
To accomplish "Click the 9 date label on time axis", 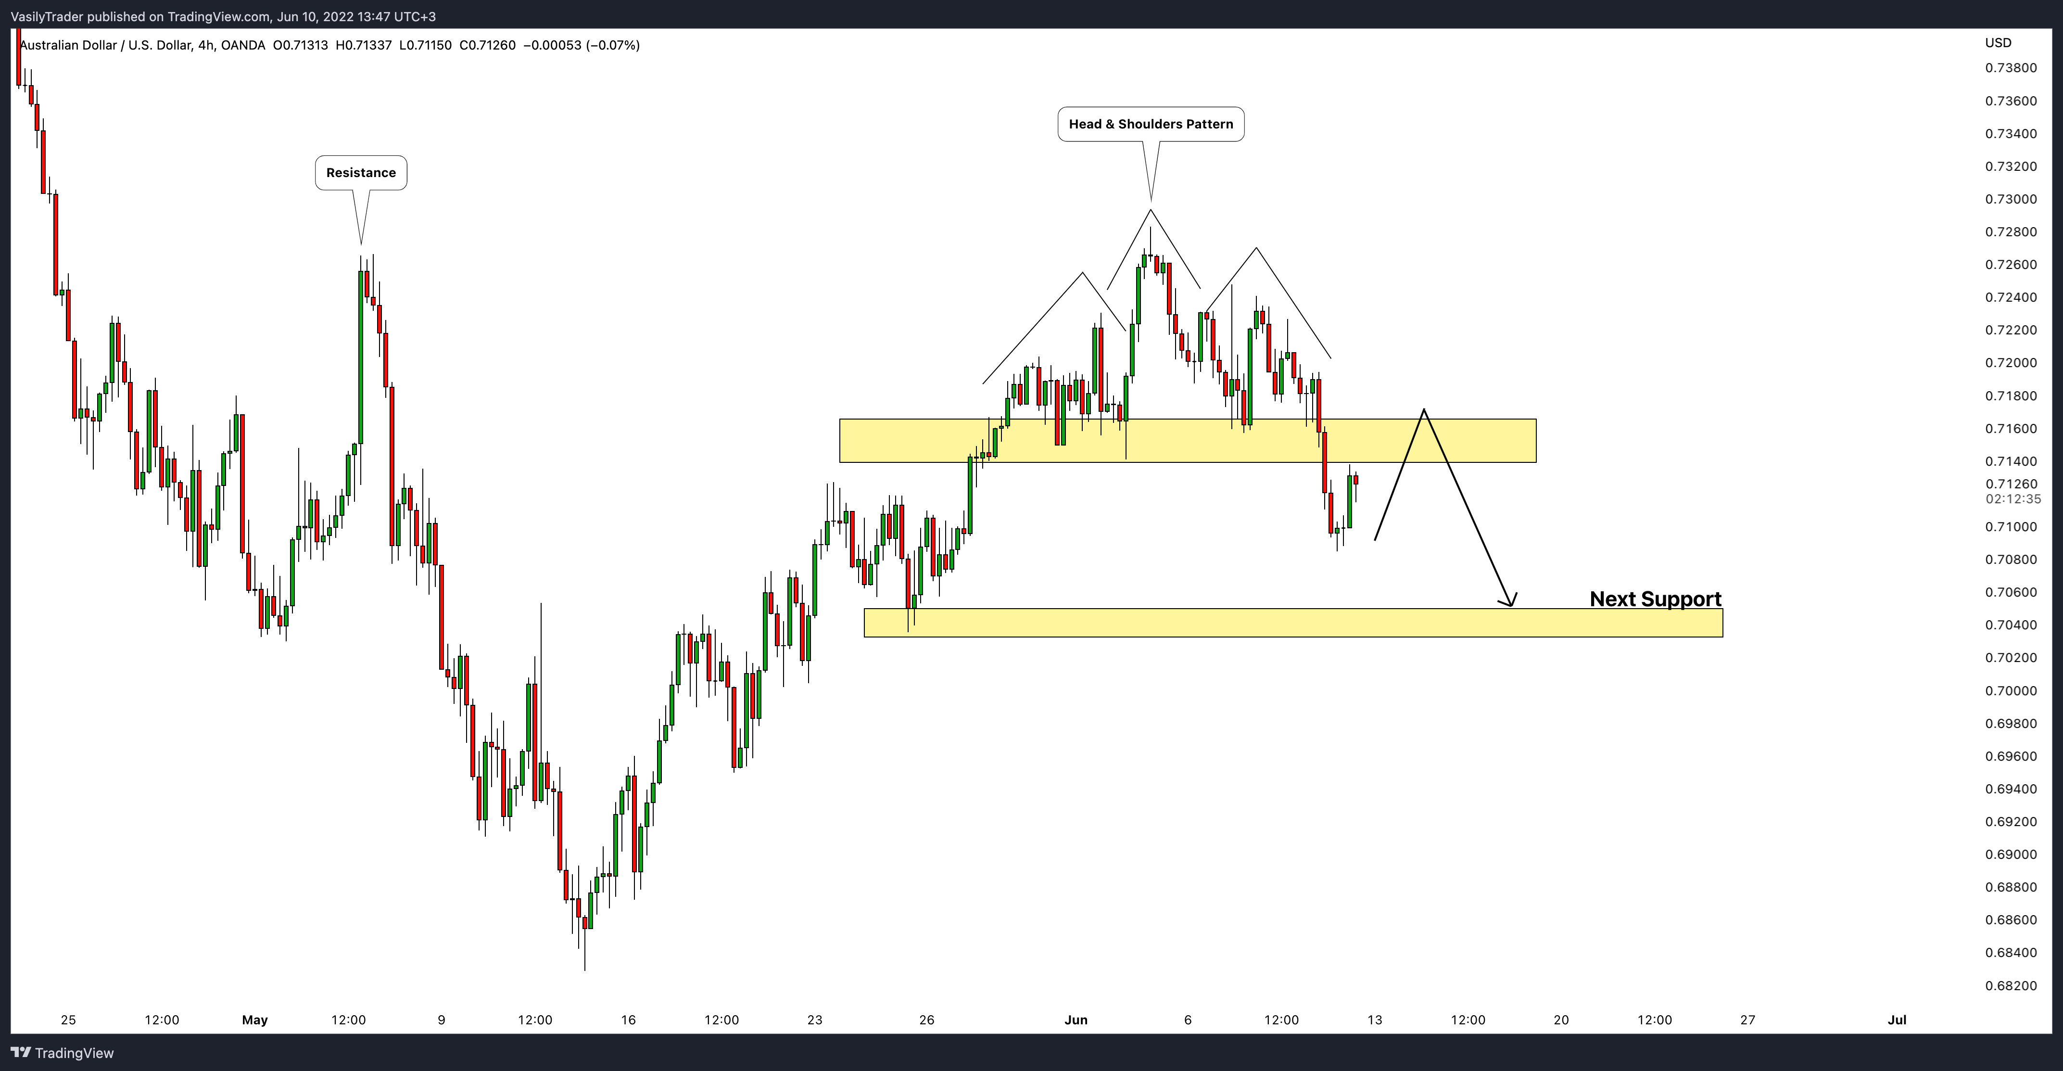I will 441,1020.
